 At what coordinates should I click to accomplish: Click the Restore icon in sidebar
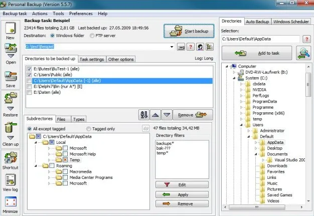11,98
